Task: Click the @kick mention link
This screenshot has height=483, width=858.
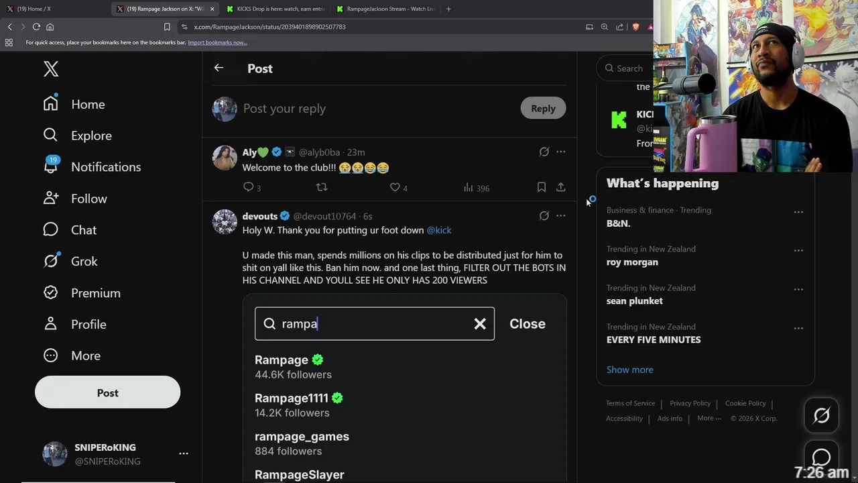Action: tap(439, 230)
